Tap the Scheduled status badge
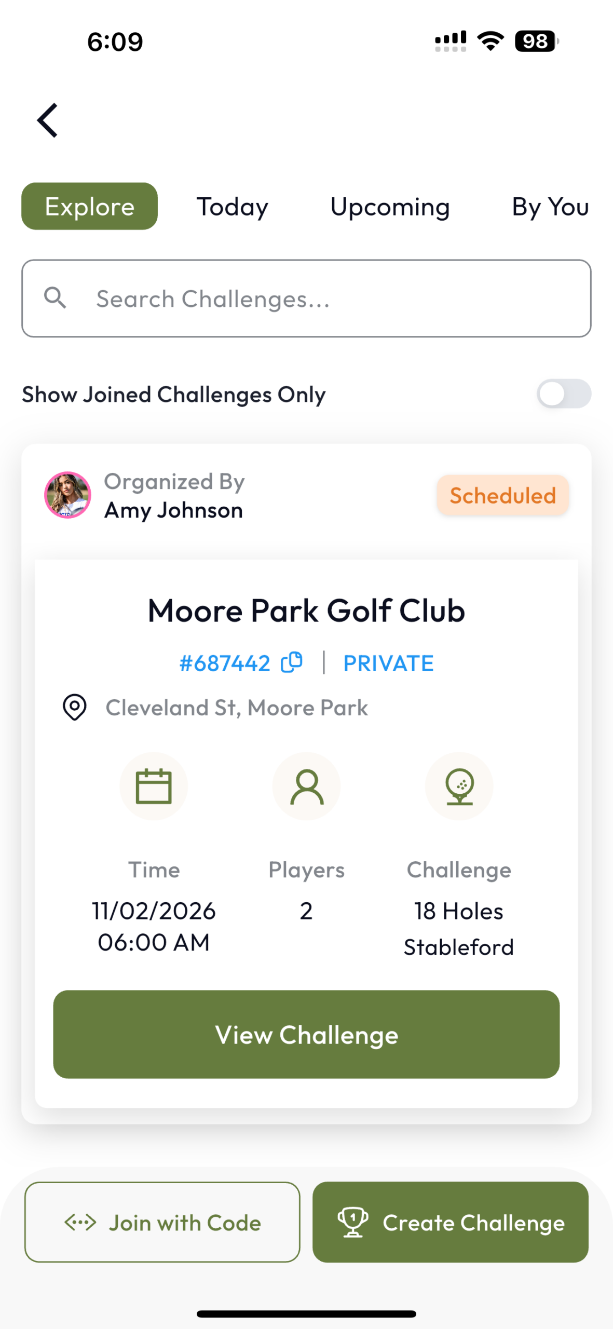Image resolution: width=613 pixels, height=1329 pixels. 502,495
